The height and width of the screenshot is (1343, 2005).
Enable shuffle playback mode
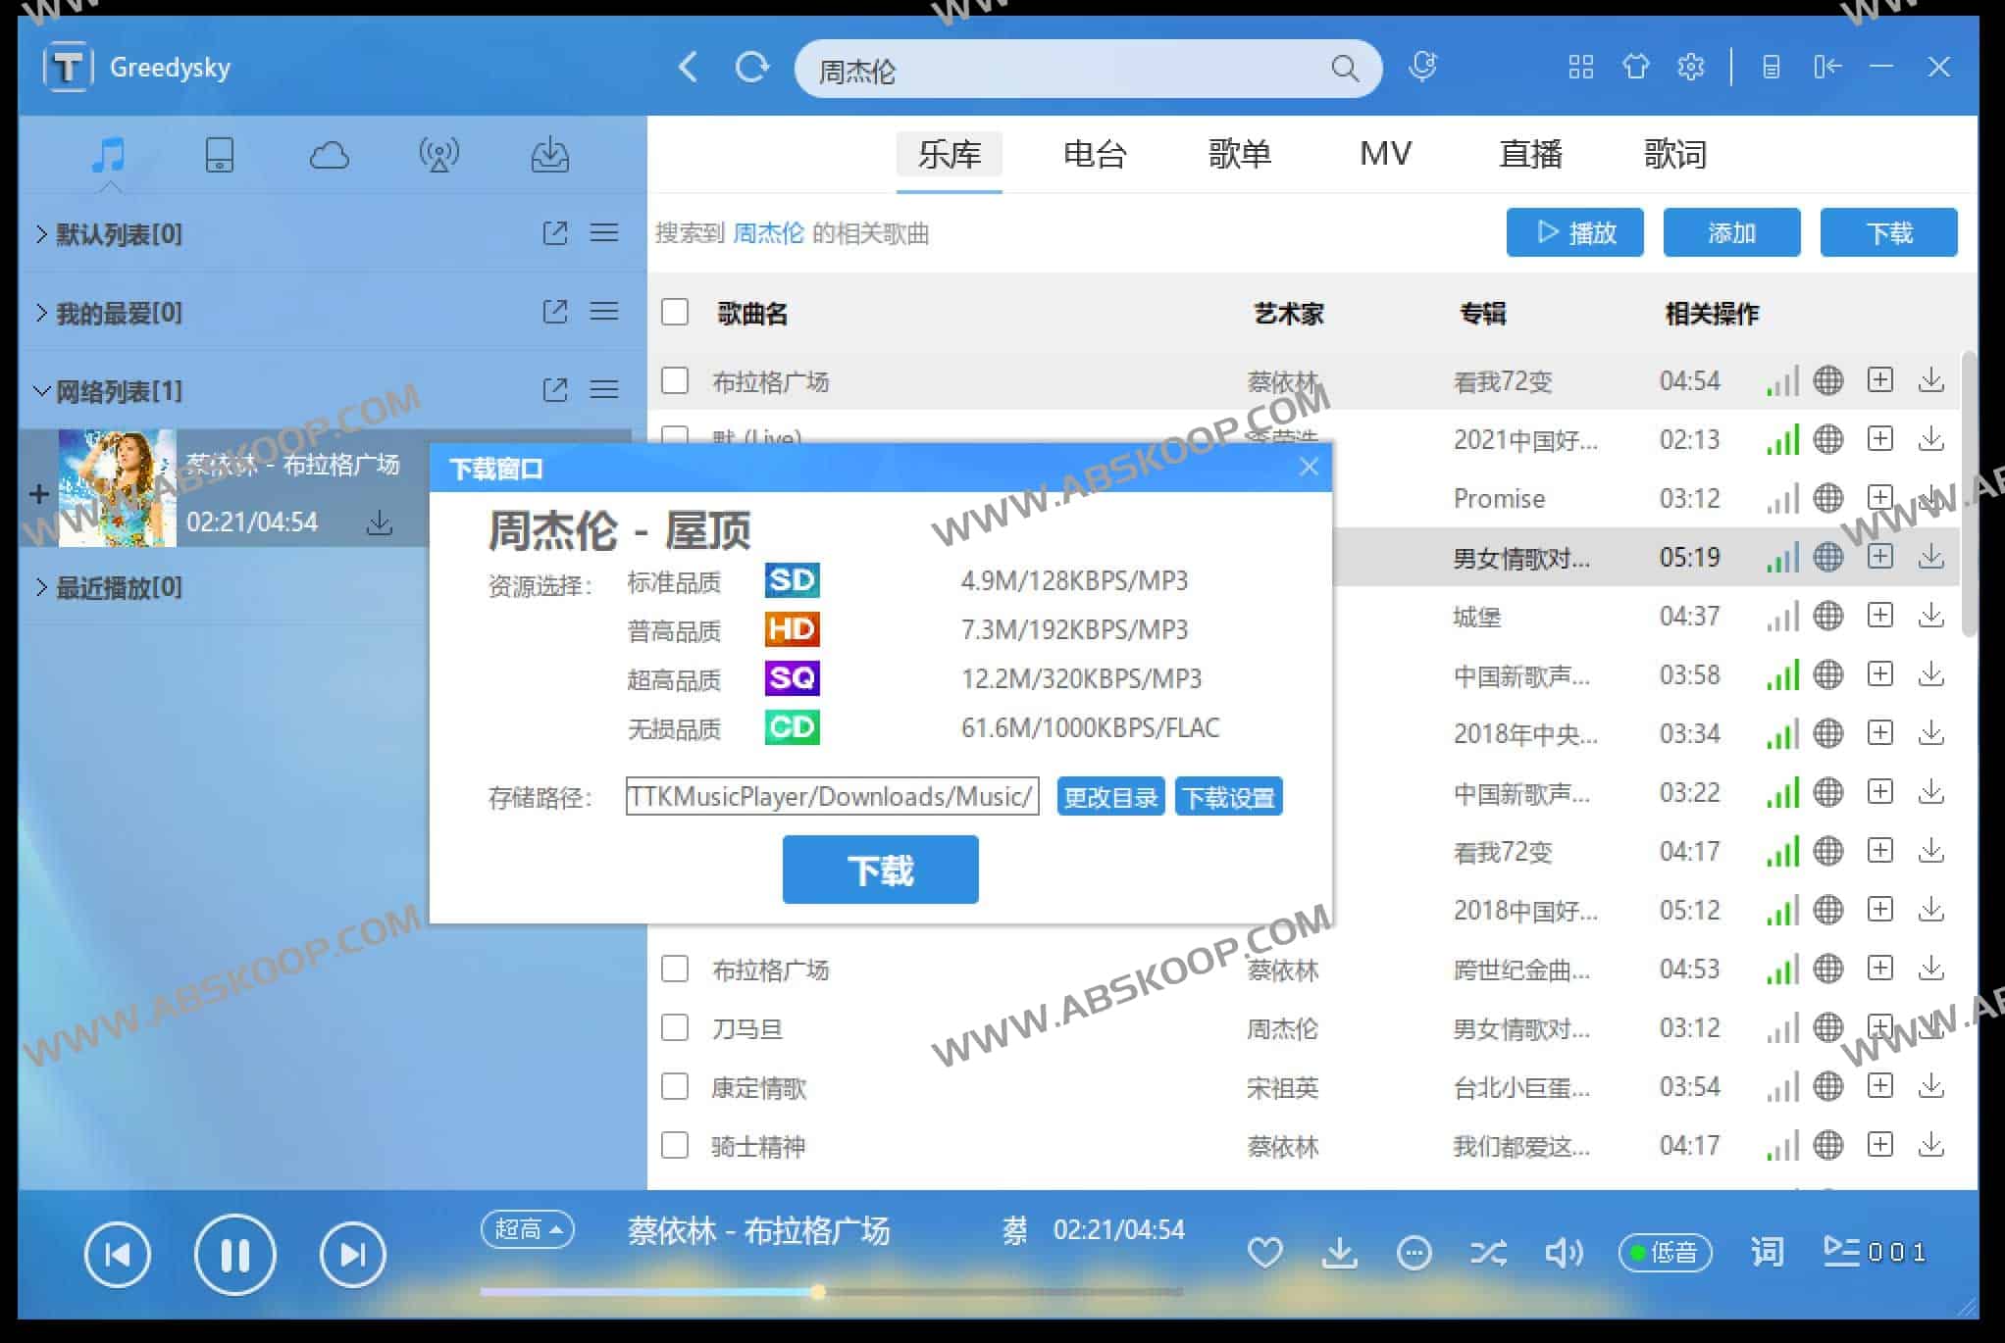1489,1253
